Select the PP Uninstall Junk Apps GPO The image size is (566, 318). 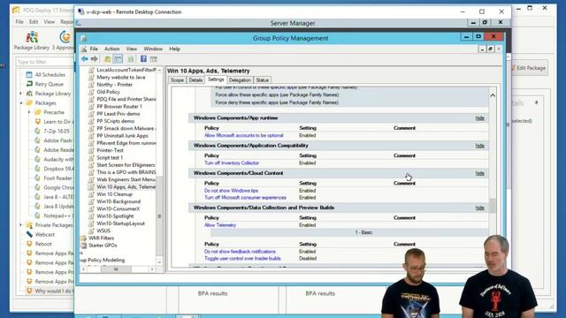click(x=122, y=135)
